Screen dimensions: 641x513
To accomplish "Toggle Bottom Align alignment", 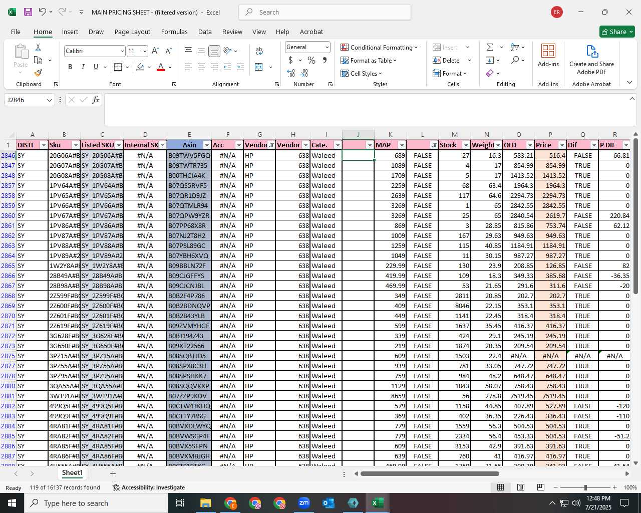I will (x=214, y=51).
